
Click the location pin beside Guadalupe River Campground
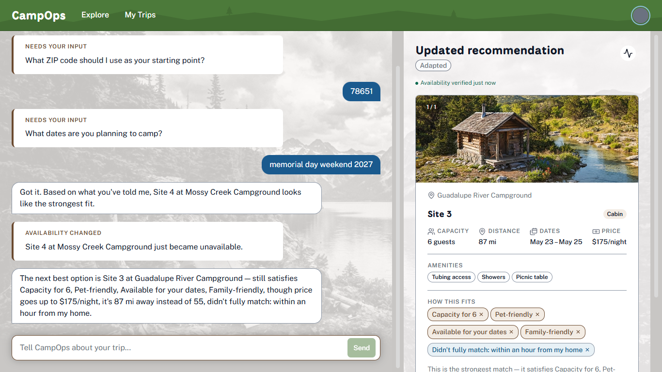[431, 195]
